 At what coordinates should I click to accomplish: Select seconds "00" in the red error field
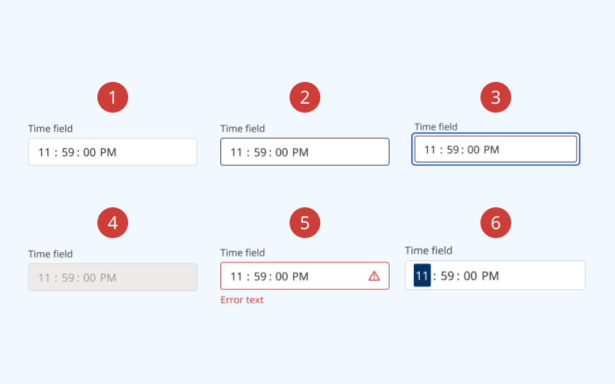[x=283, y=276]
